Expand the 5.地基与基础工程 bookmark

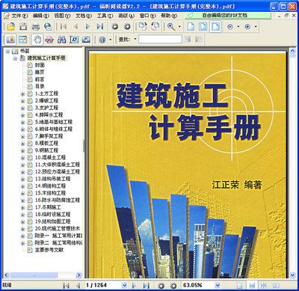pyautogui.click(x=22, y=123)
